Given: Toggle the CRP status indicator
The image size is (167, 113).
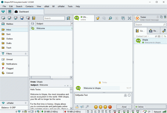Looking at the screenshot, I should point(119,111).
